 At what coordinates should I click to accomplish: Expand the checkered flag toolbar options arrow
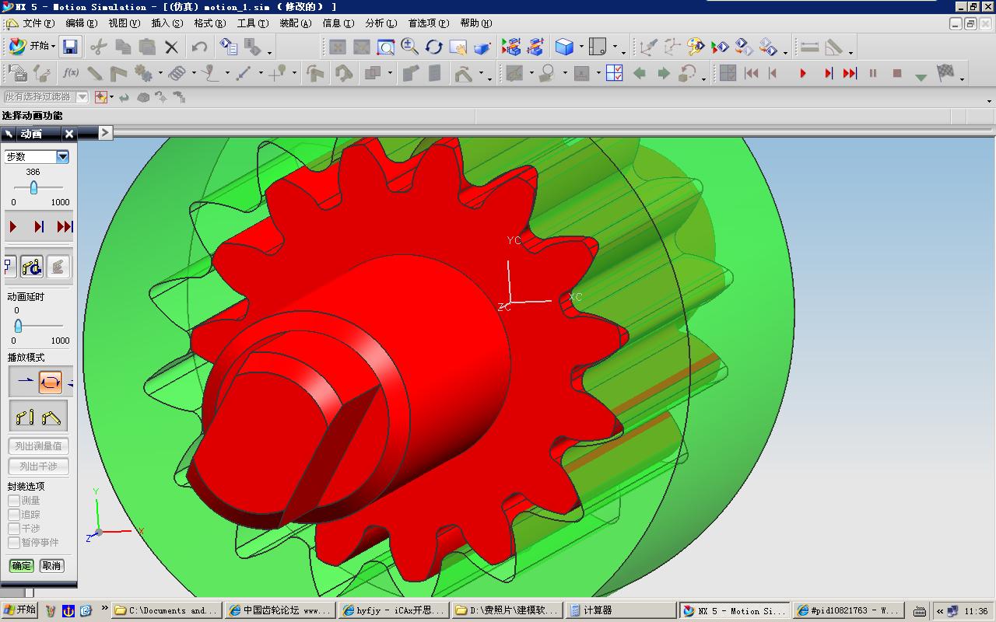(962, 78)
